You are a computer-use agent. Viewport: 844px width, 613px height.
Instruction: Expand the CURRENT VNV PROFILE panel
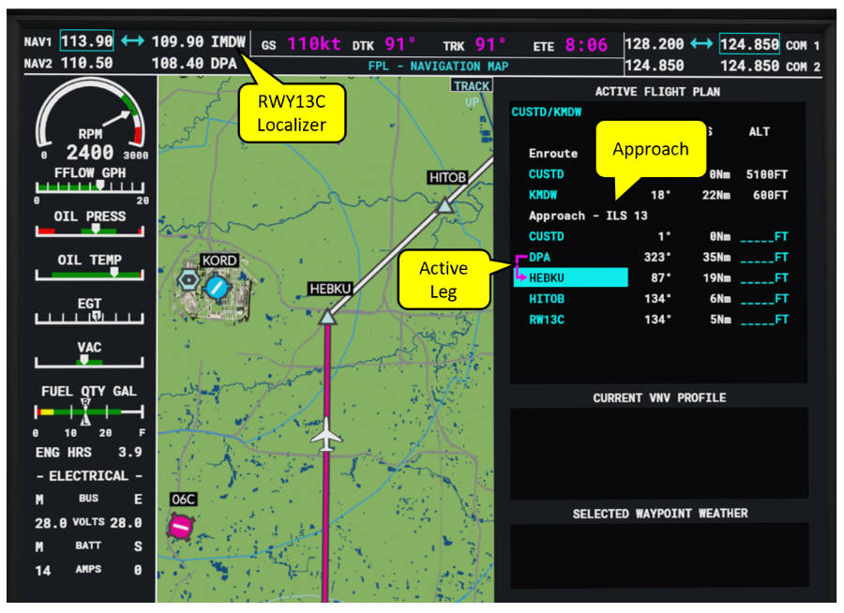(x=657, y=396)
